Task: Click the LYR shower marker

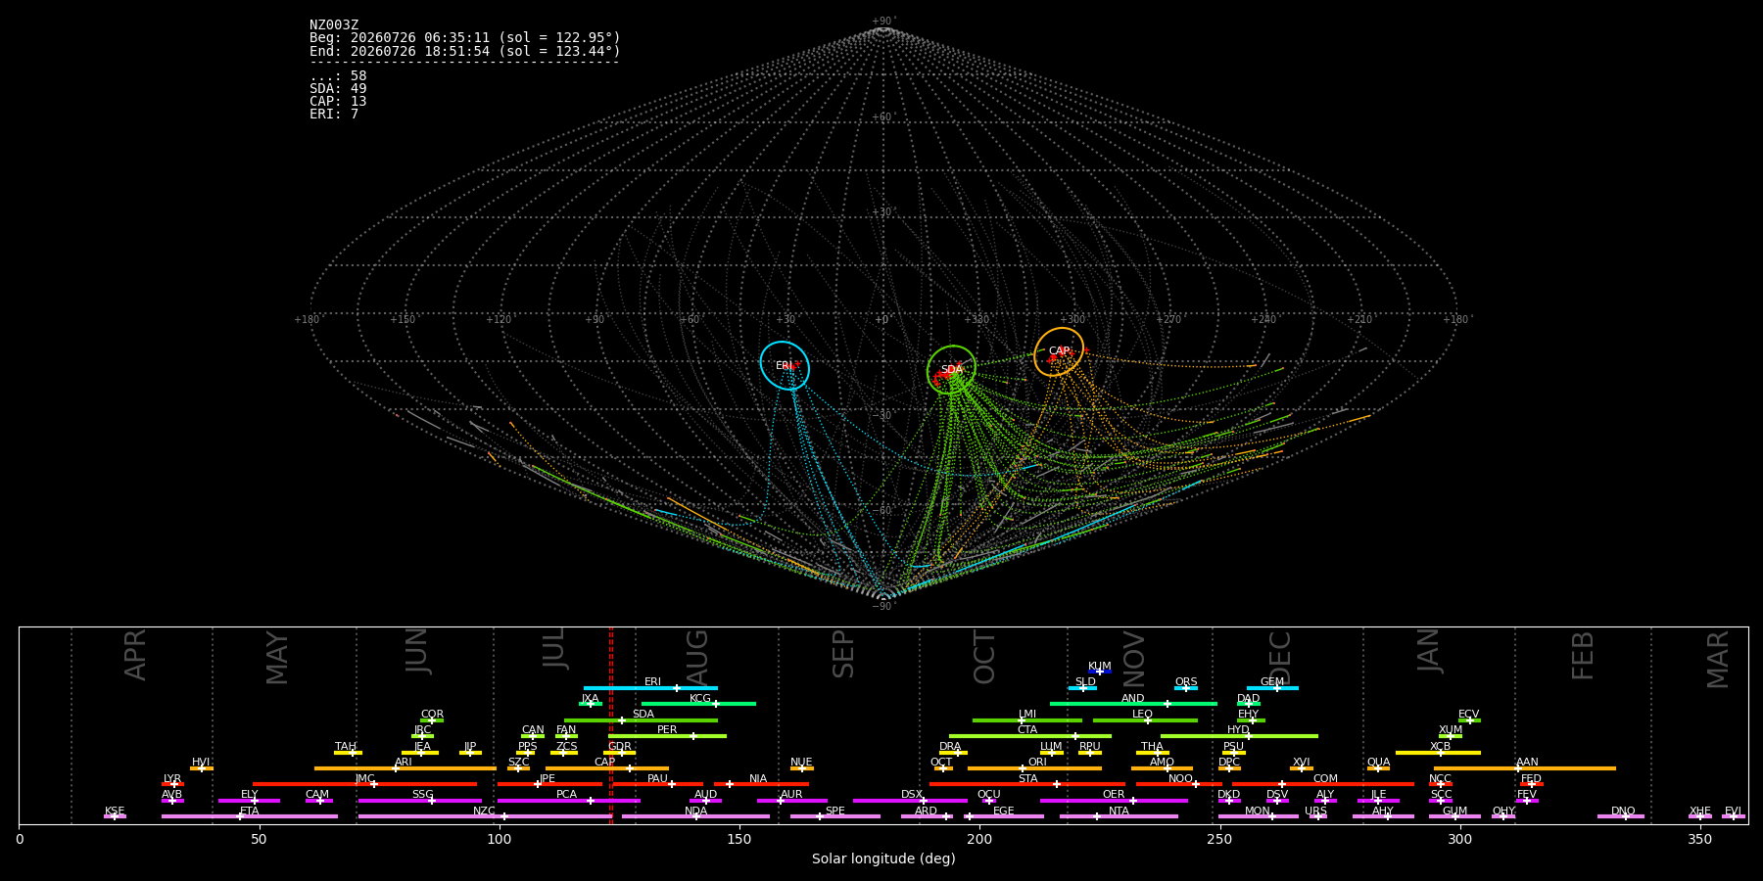Action: [x=172, y=784]
